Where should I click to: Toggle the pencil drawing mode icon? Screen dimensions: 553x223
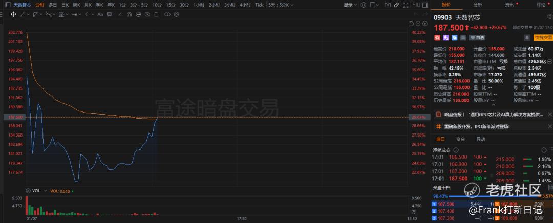396,5
